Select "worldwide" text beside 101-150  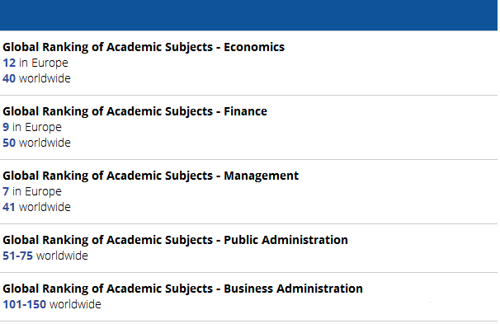(76, 304)
